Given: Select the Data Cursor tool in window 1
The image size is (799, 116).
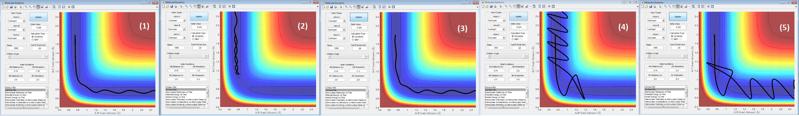Looking at the screenshot, I should click(43, 7).
